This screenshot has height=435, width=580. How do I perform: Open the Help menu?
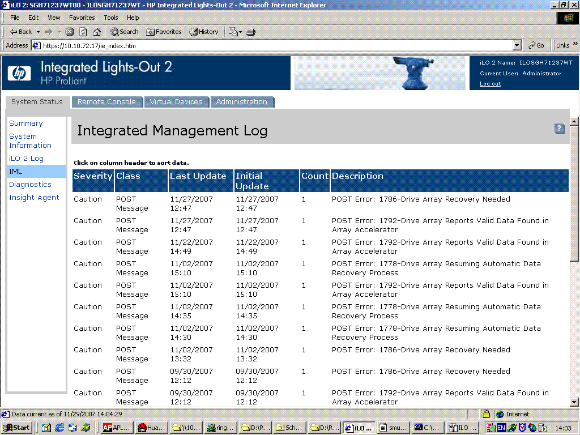[x=133, y=18]
